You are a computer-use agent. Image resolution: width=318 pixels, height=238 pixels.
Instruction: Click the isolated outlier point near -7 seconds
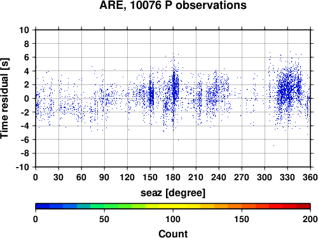(273, 145)
